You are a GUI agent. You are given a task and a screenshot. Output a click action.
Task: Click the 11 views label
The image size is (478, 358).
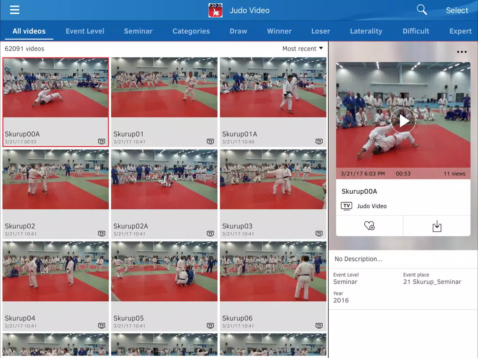(x=454, y=174)
